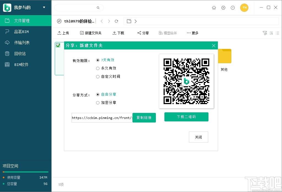The width and height of the screenshot is (282, 192).
Task: Uncheck the selected folder checkbox
Action: tap(58, 45)
